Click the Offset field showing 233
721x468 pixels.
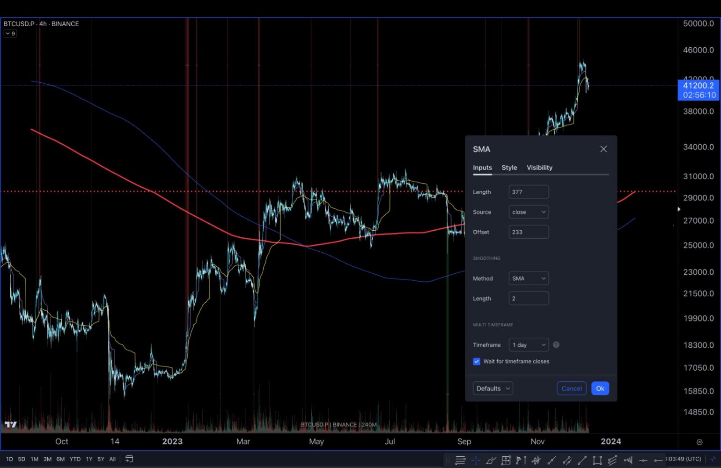[529, 232]
